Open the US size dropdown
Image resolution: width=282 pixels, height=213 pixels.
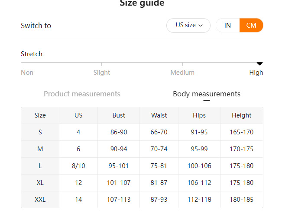pos(188,25)
